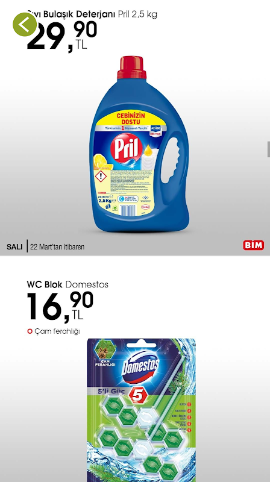Click the scrollbar thumb on right edge
The width and height of the screenshot is (270, 482).
(268, 150)
